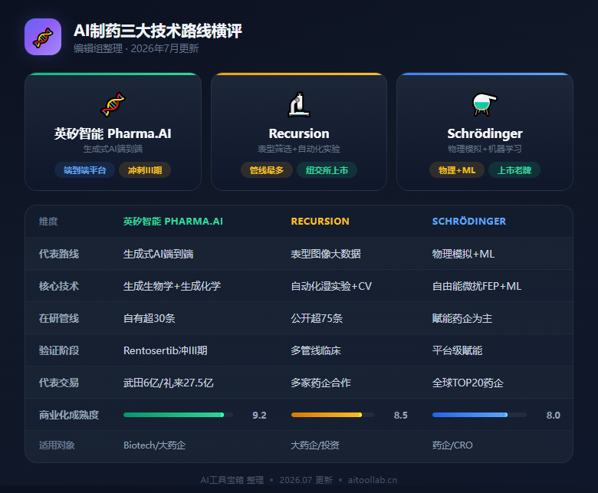Click the 维度 column header
598x493 pixels.
(48, 221)
